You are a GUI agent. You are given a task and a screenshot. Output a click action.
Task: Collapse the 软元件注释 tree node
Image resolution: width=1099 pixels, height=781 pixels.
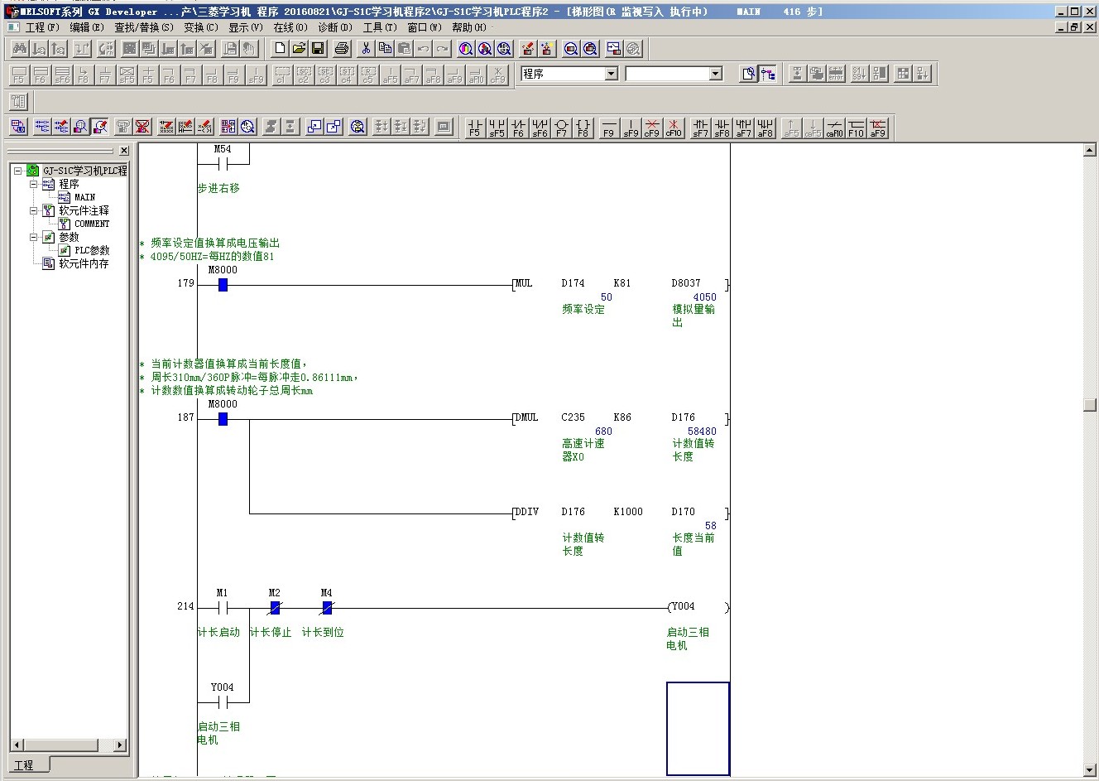pyautogui.click(x=34, y=210)
